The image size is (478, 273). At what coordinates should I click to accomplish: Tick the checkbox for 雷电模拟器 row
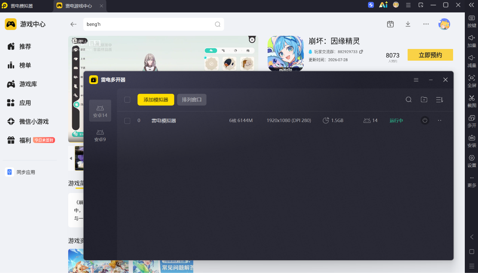pyautogui.click(x=127, y=121)
